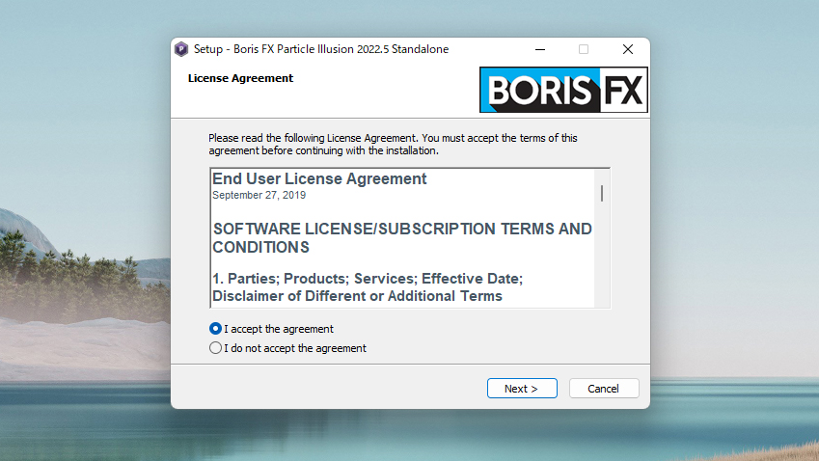This screenshot has width=819, height=461.
Task: Click the "End User License Agreement" heading
Action: 319,179
